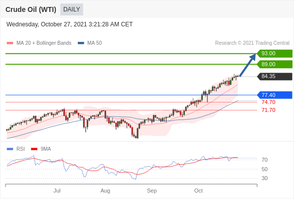Screen dimensions: 294x199
Task: Click the Oct label on time axis
Action: (198, 191)
